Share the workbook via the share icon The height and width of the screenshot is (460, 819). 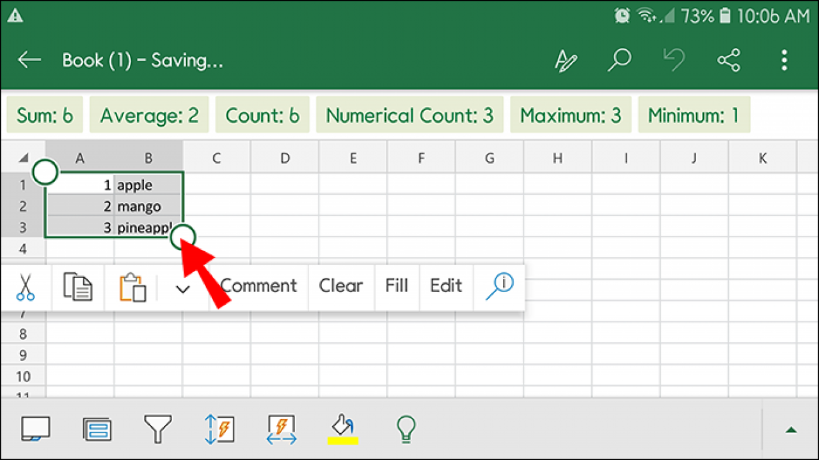click(x=729, y=59)
